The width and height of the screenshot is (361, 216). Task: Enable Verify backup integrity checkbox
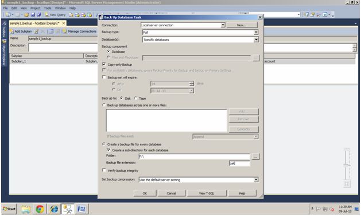pos(104,170)
